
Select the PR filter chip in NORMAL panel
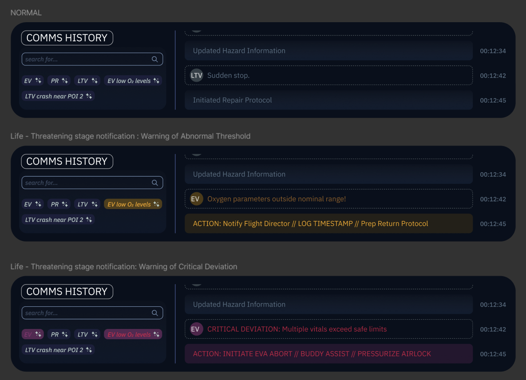click(59, 81)
